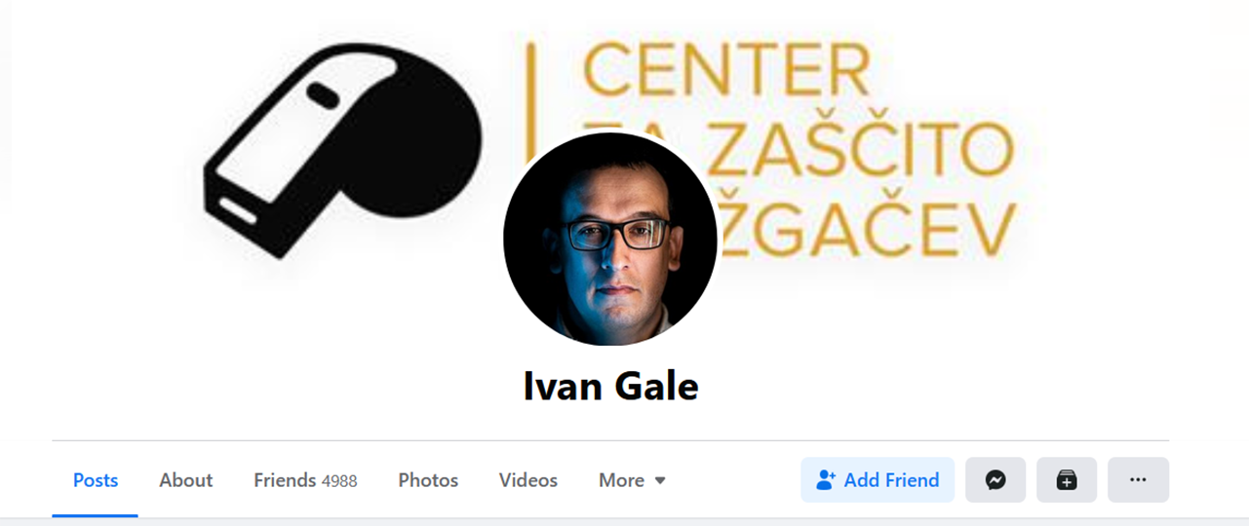
Task: Open Messenger chat with Ivan Gale
Action: coord(995,480)
